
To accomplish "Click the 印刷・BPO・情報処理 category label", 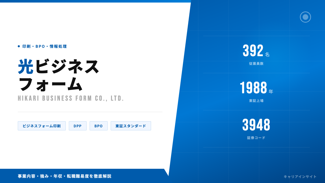I will pyautogui.click(x=45, y=46).
